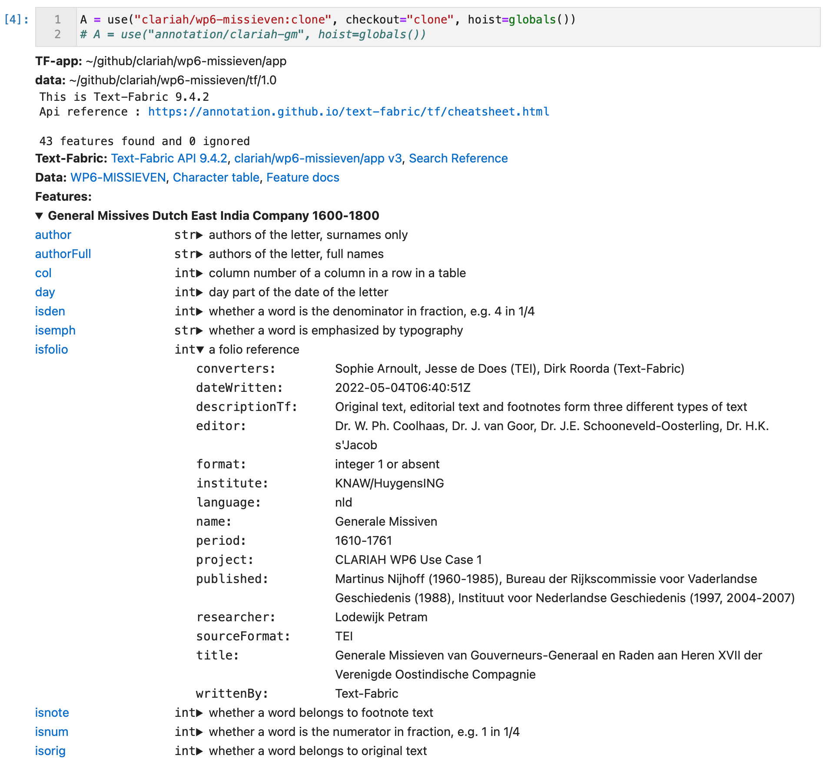Screen dimensions: 823x762
Task: Select the TF-app path text
Action: tap(186, 61)
